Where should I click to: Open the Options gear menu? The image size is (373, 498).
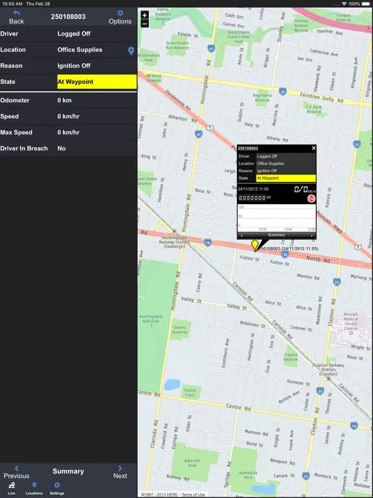[120, 17]
